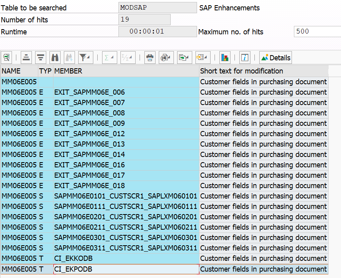Select the SAPMM06E0201_CUSTSCR1_SAPLXM060201 cell

click(x=126, y=217)
